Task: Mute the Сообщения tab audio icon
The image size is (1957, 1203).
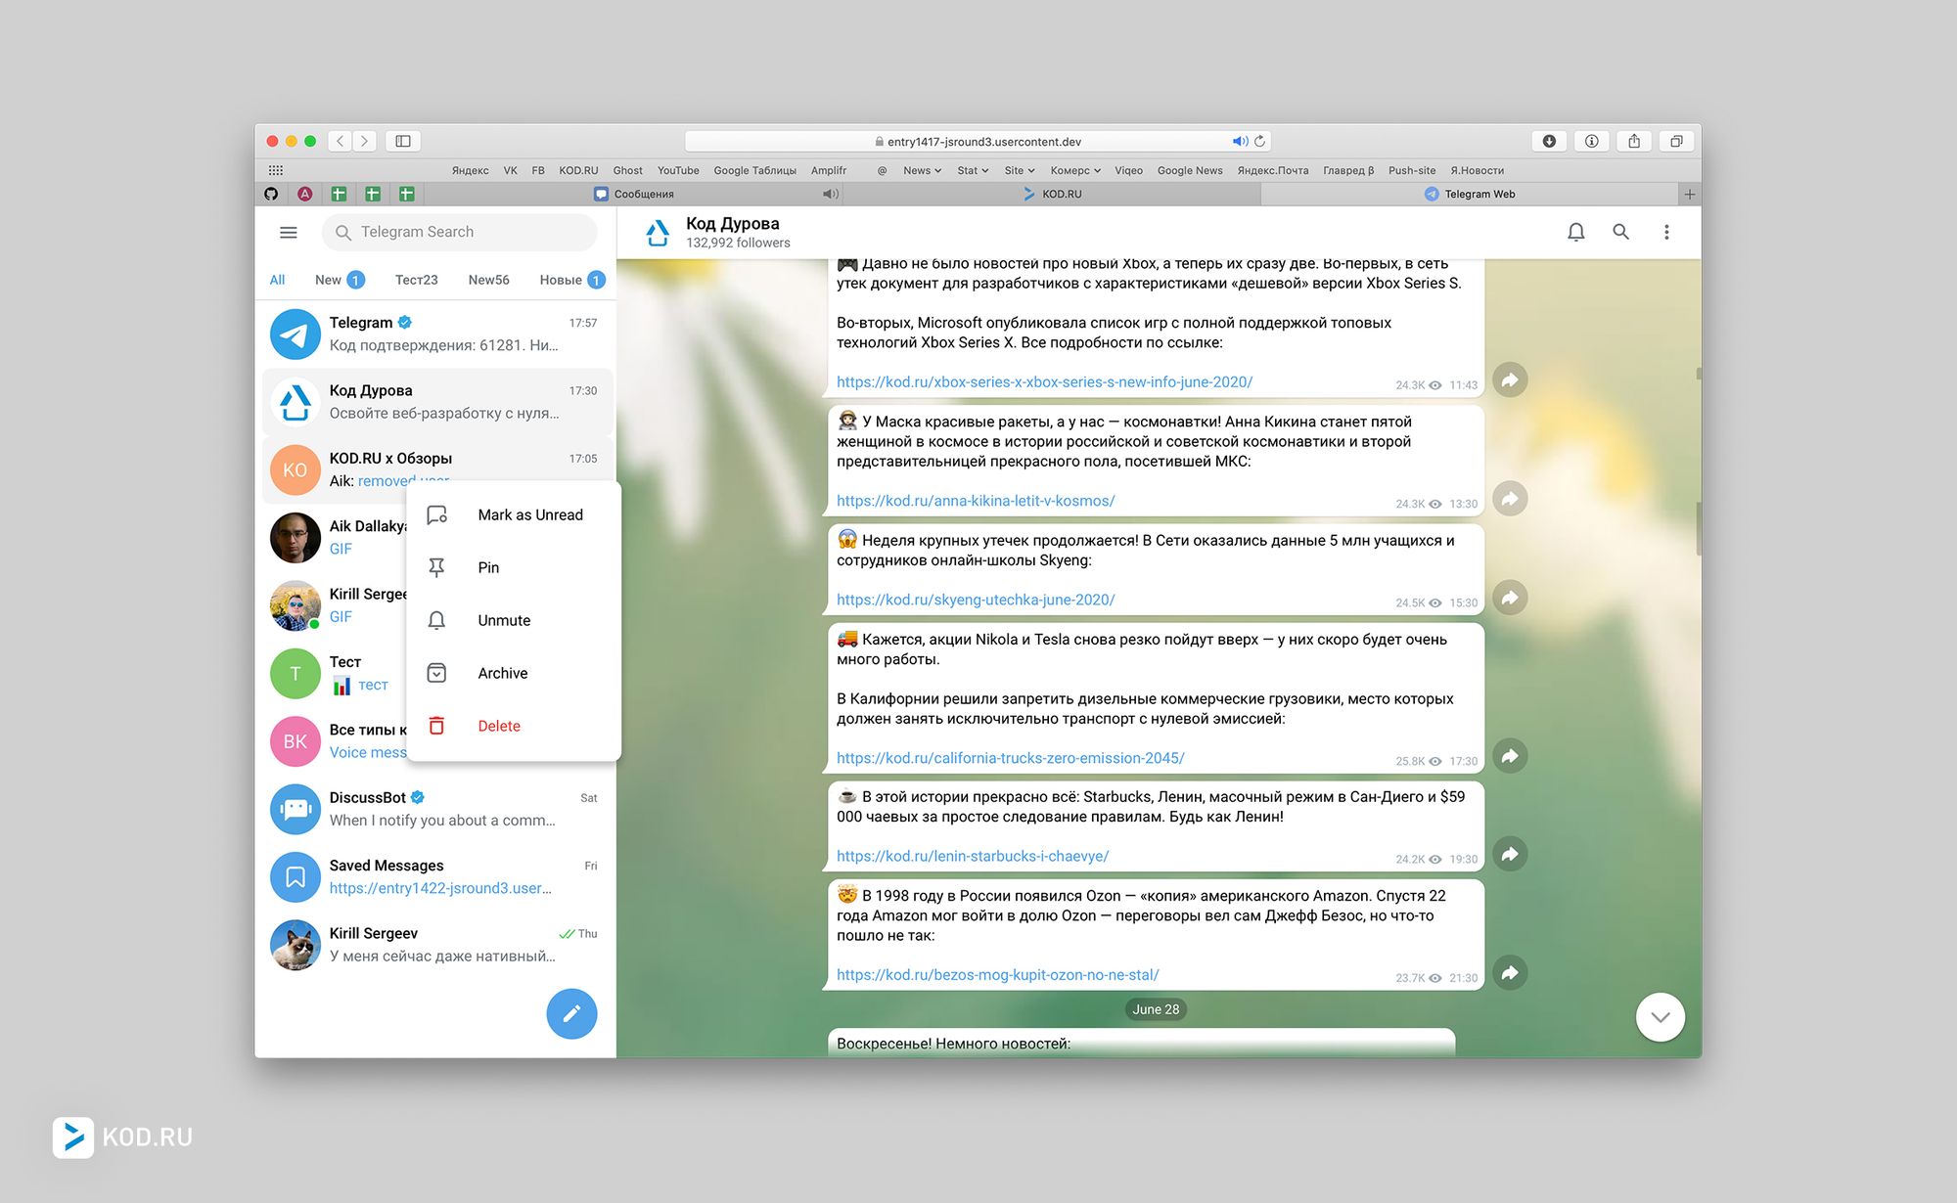Action: coord(830,194)
